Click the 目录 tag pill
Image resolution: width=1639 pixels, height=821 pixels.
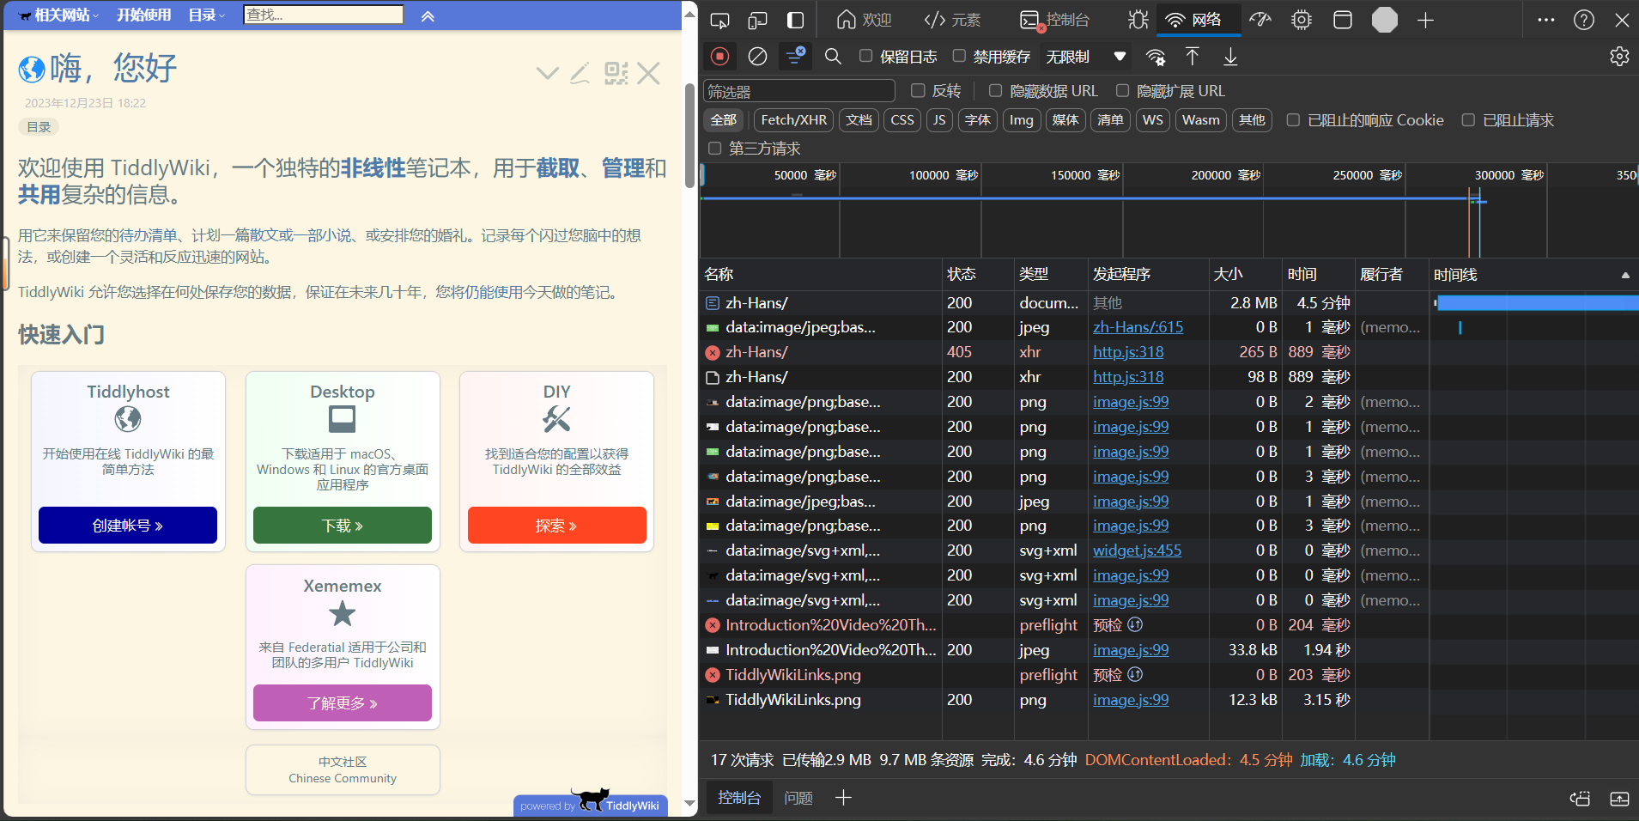pyautogui.click(x=39, y=127)
